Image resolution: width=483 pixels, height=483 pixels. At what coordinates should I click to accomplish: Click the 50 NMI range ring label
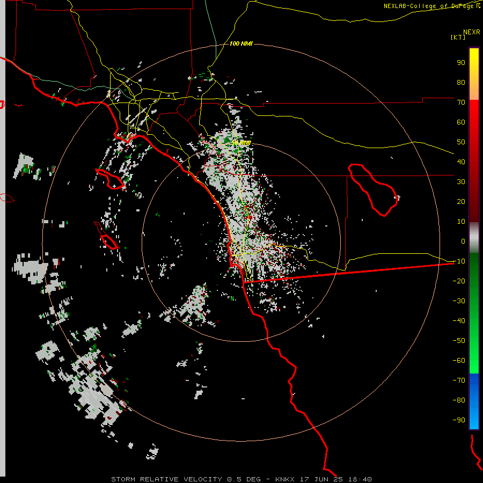pos(241,143)
